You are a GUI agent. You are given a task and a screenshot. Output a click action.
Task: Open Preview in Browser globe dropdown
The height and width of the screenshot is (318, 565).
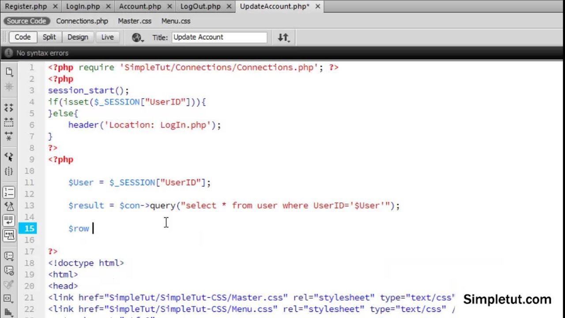point(138,38)
